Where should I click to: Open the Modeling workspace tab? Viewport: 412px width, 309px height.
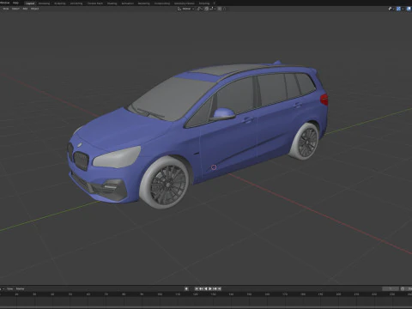click(44, 3)
